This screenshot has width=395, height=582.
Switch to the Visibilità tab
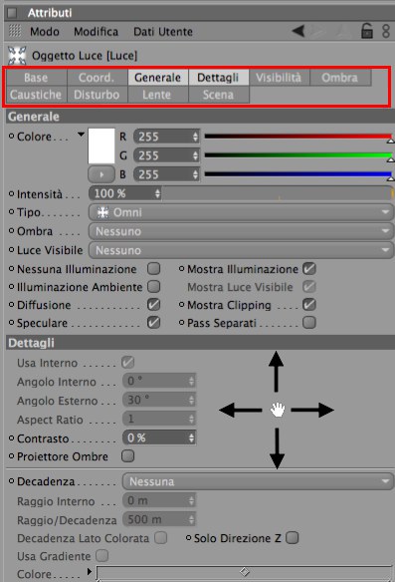pyautogui.click(x=279, y=78)
